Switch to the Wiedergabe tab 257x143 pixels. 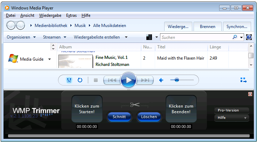point(178,27)
